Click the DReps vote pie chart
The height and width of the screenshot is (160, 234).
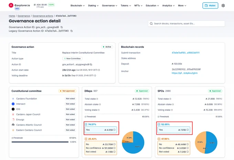click(133, 142)
